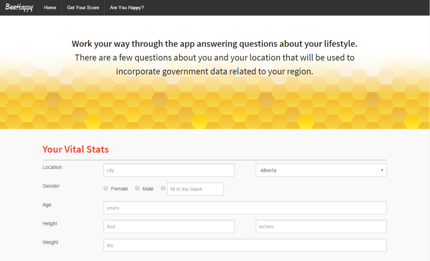This screenshot has width=430, height=261.
Task: Focus the Height feet input field
Action: pyautogui.click(x=169, y=227)
